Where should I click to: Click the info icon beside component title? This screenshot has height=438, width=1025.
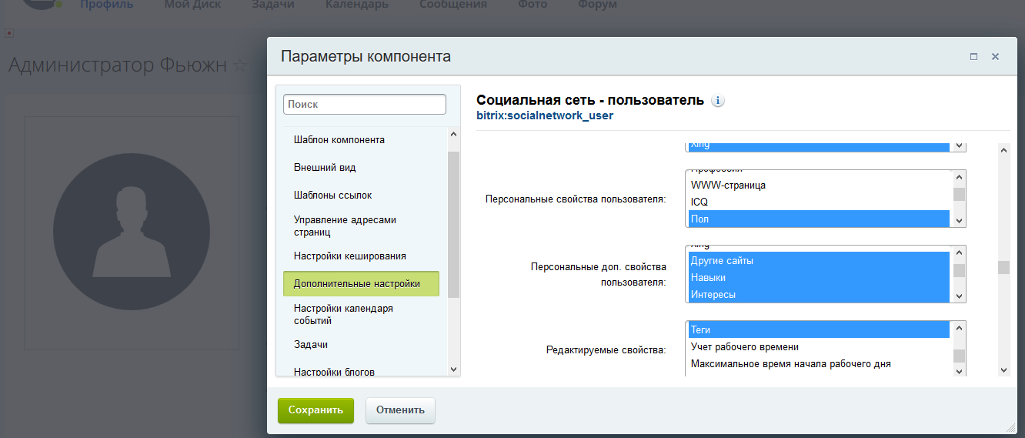coord(718,101)
